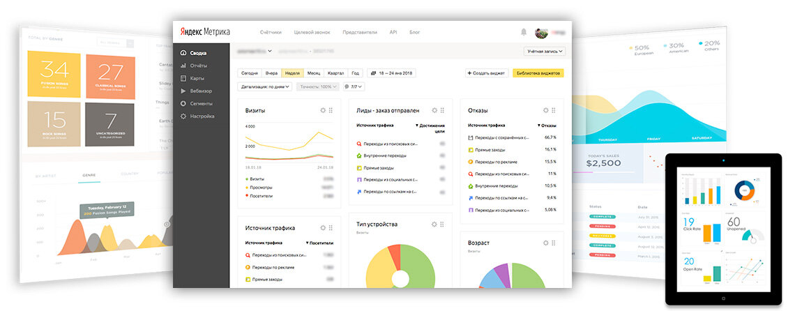Expand the Детализация: по дням dropdown
Image resolution: width=795 pixels, height=311 pixels.
click(x=265, y=86)
